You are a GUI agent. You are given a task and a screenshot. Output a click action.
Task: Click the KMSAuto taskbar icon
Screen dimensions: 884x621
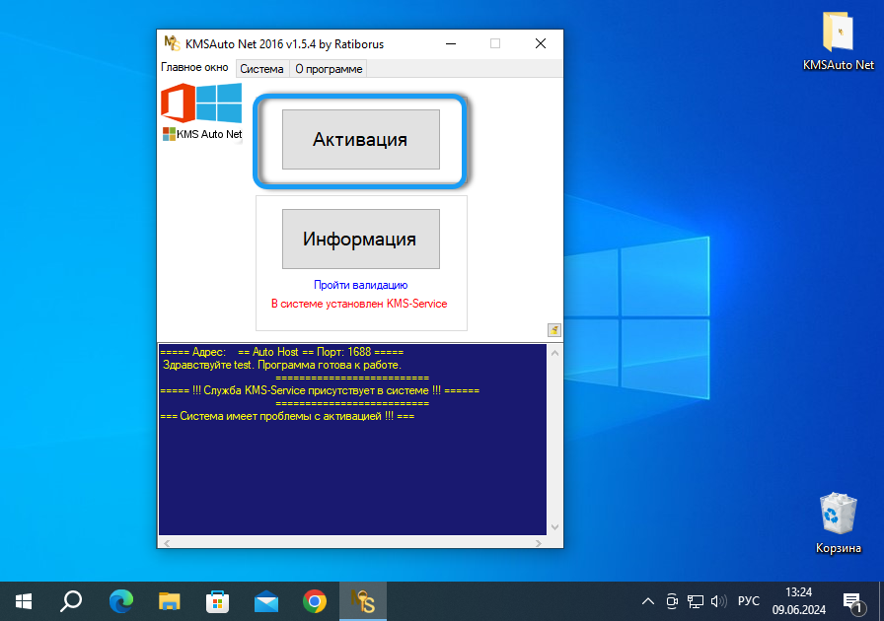363,601
